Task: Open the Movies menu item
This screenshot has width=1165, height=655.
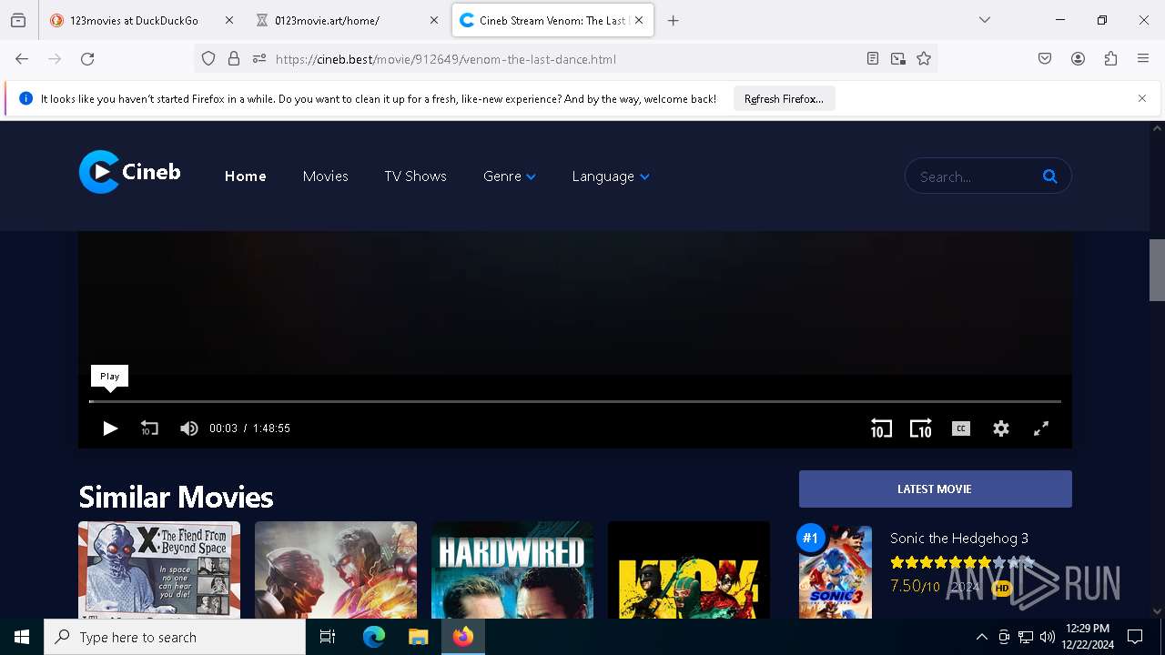Action: click(326, 176)
